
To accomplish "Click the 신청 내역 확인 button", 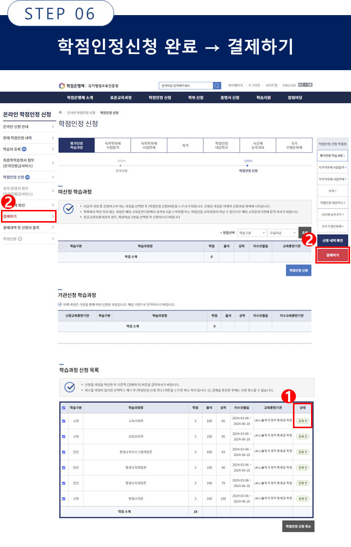I will pyautogui.click(x=332, y=240).
